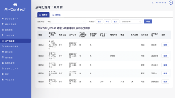
Task: Click the 乗車可否 column header
Action: click(62, 35)
